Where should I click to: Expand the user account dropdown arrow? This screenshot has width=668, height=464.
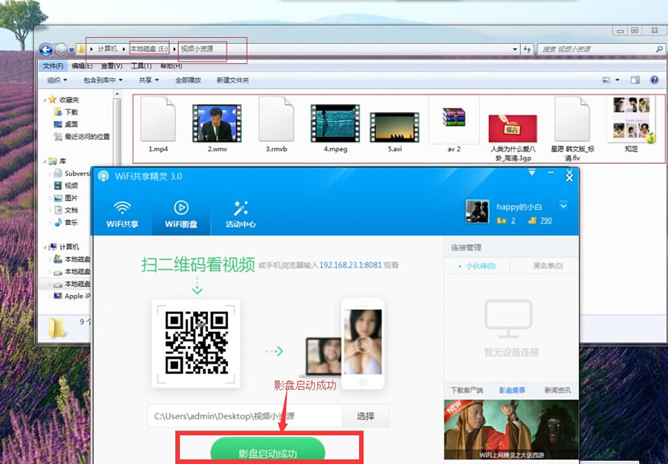563,206
